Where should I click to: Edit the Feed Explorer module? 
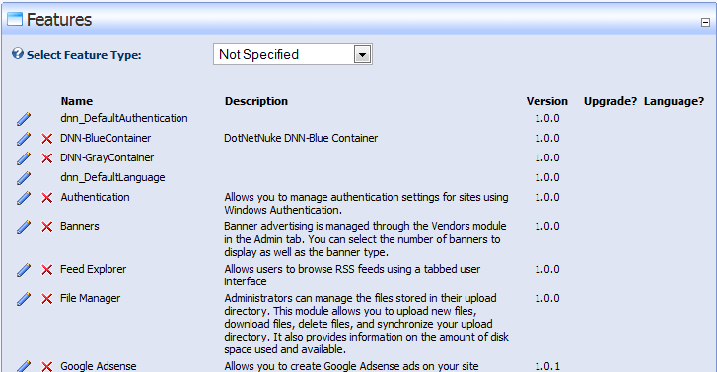tap(24, 270)
